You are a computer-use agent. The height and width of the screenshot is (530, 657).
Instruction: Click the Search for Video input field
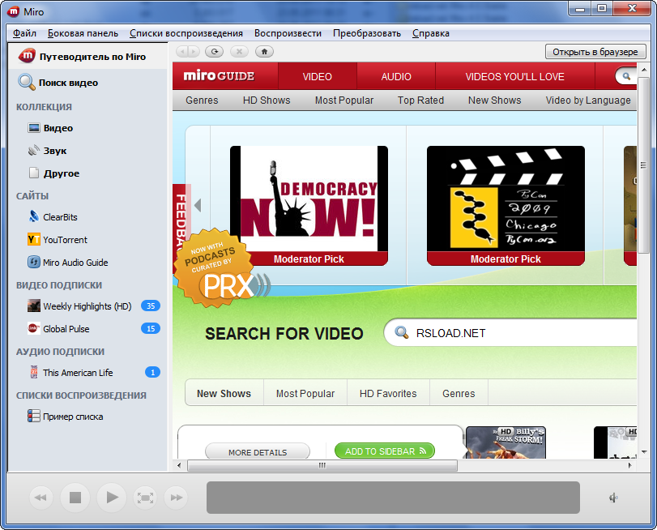(510, 333)
